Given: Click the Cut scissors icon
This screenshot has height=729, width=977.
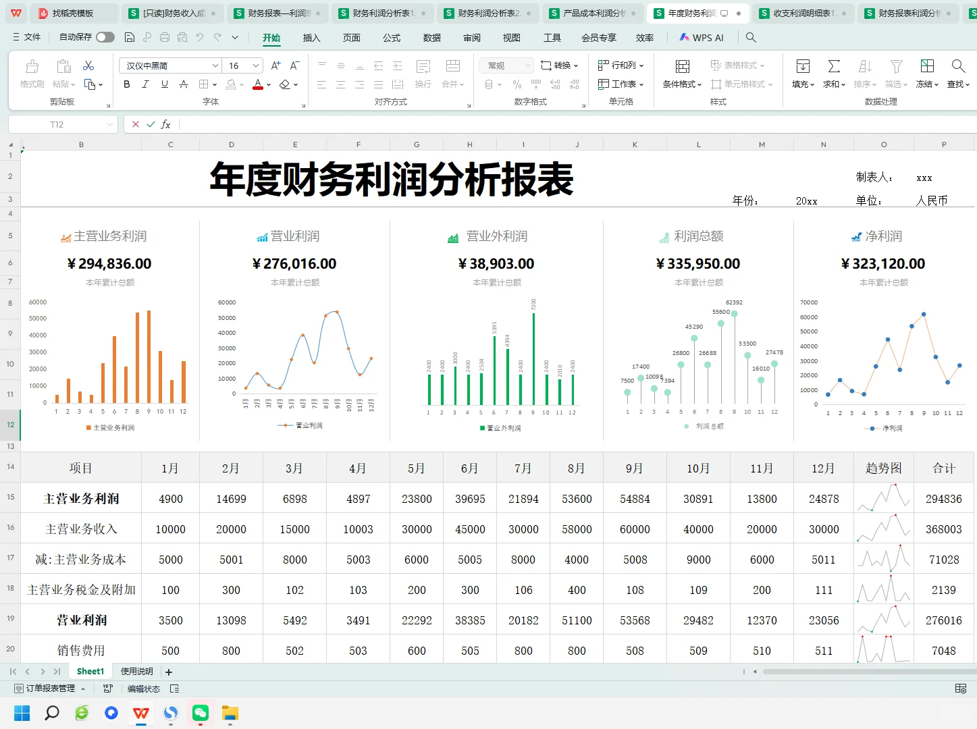Looking at the screenshot, I should click(x=88, y=65).
